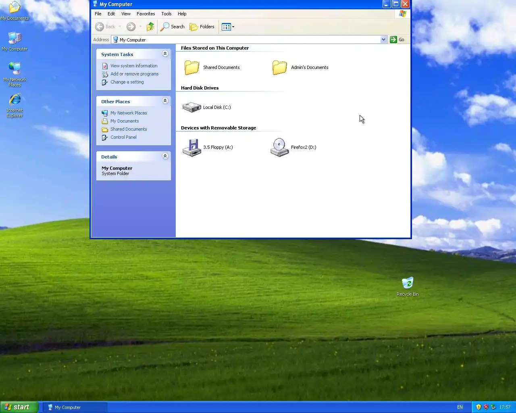Click the Change a setting icon
516x413 pixels.
tap(105, 82)
